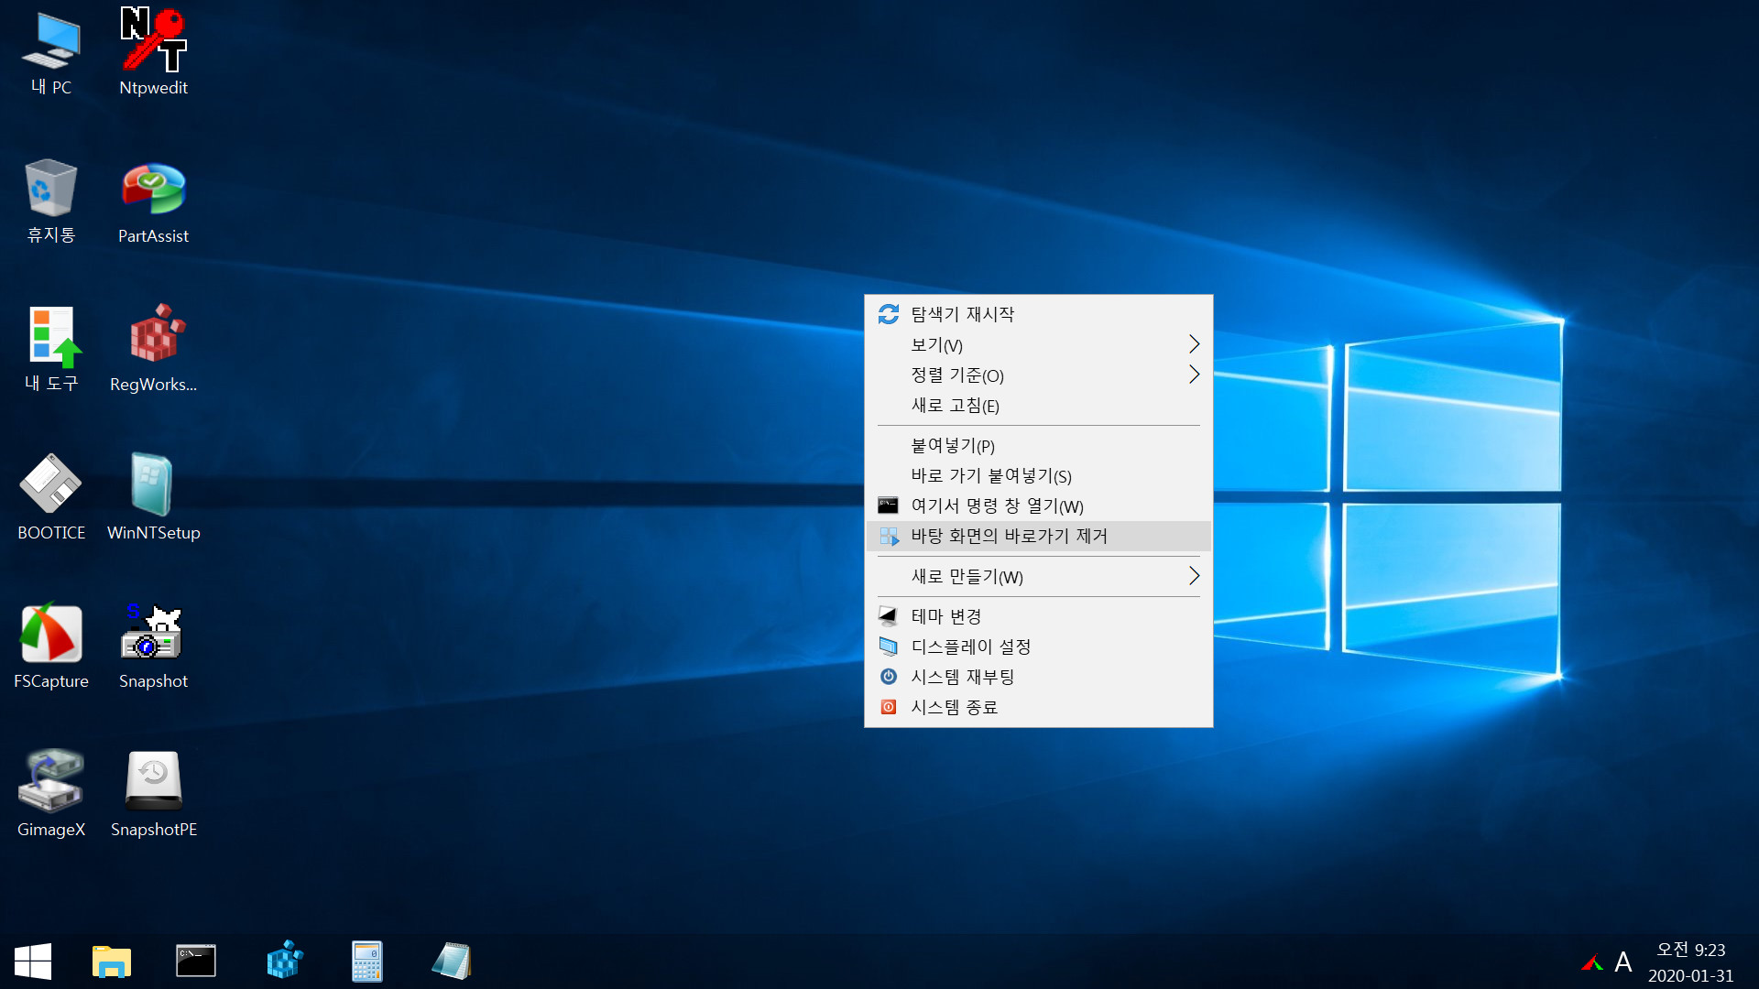
Task: Expand the 보기(V) submenu
Action: [x=1039, y=344]
